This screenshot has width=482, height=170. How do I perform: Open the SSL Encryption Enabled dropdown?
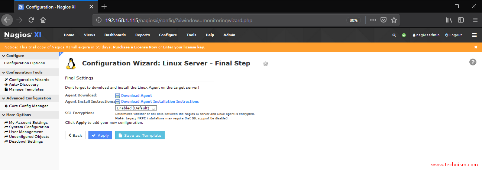pyautogui.click(x=136, y=108)
